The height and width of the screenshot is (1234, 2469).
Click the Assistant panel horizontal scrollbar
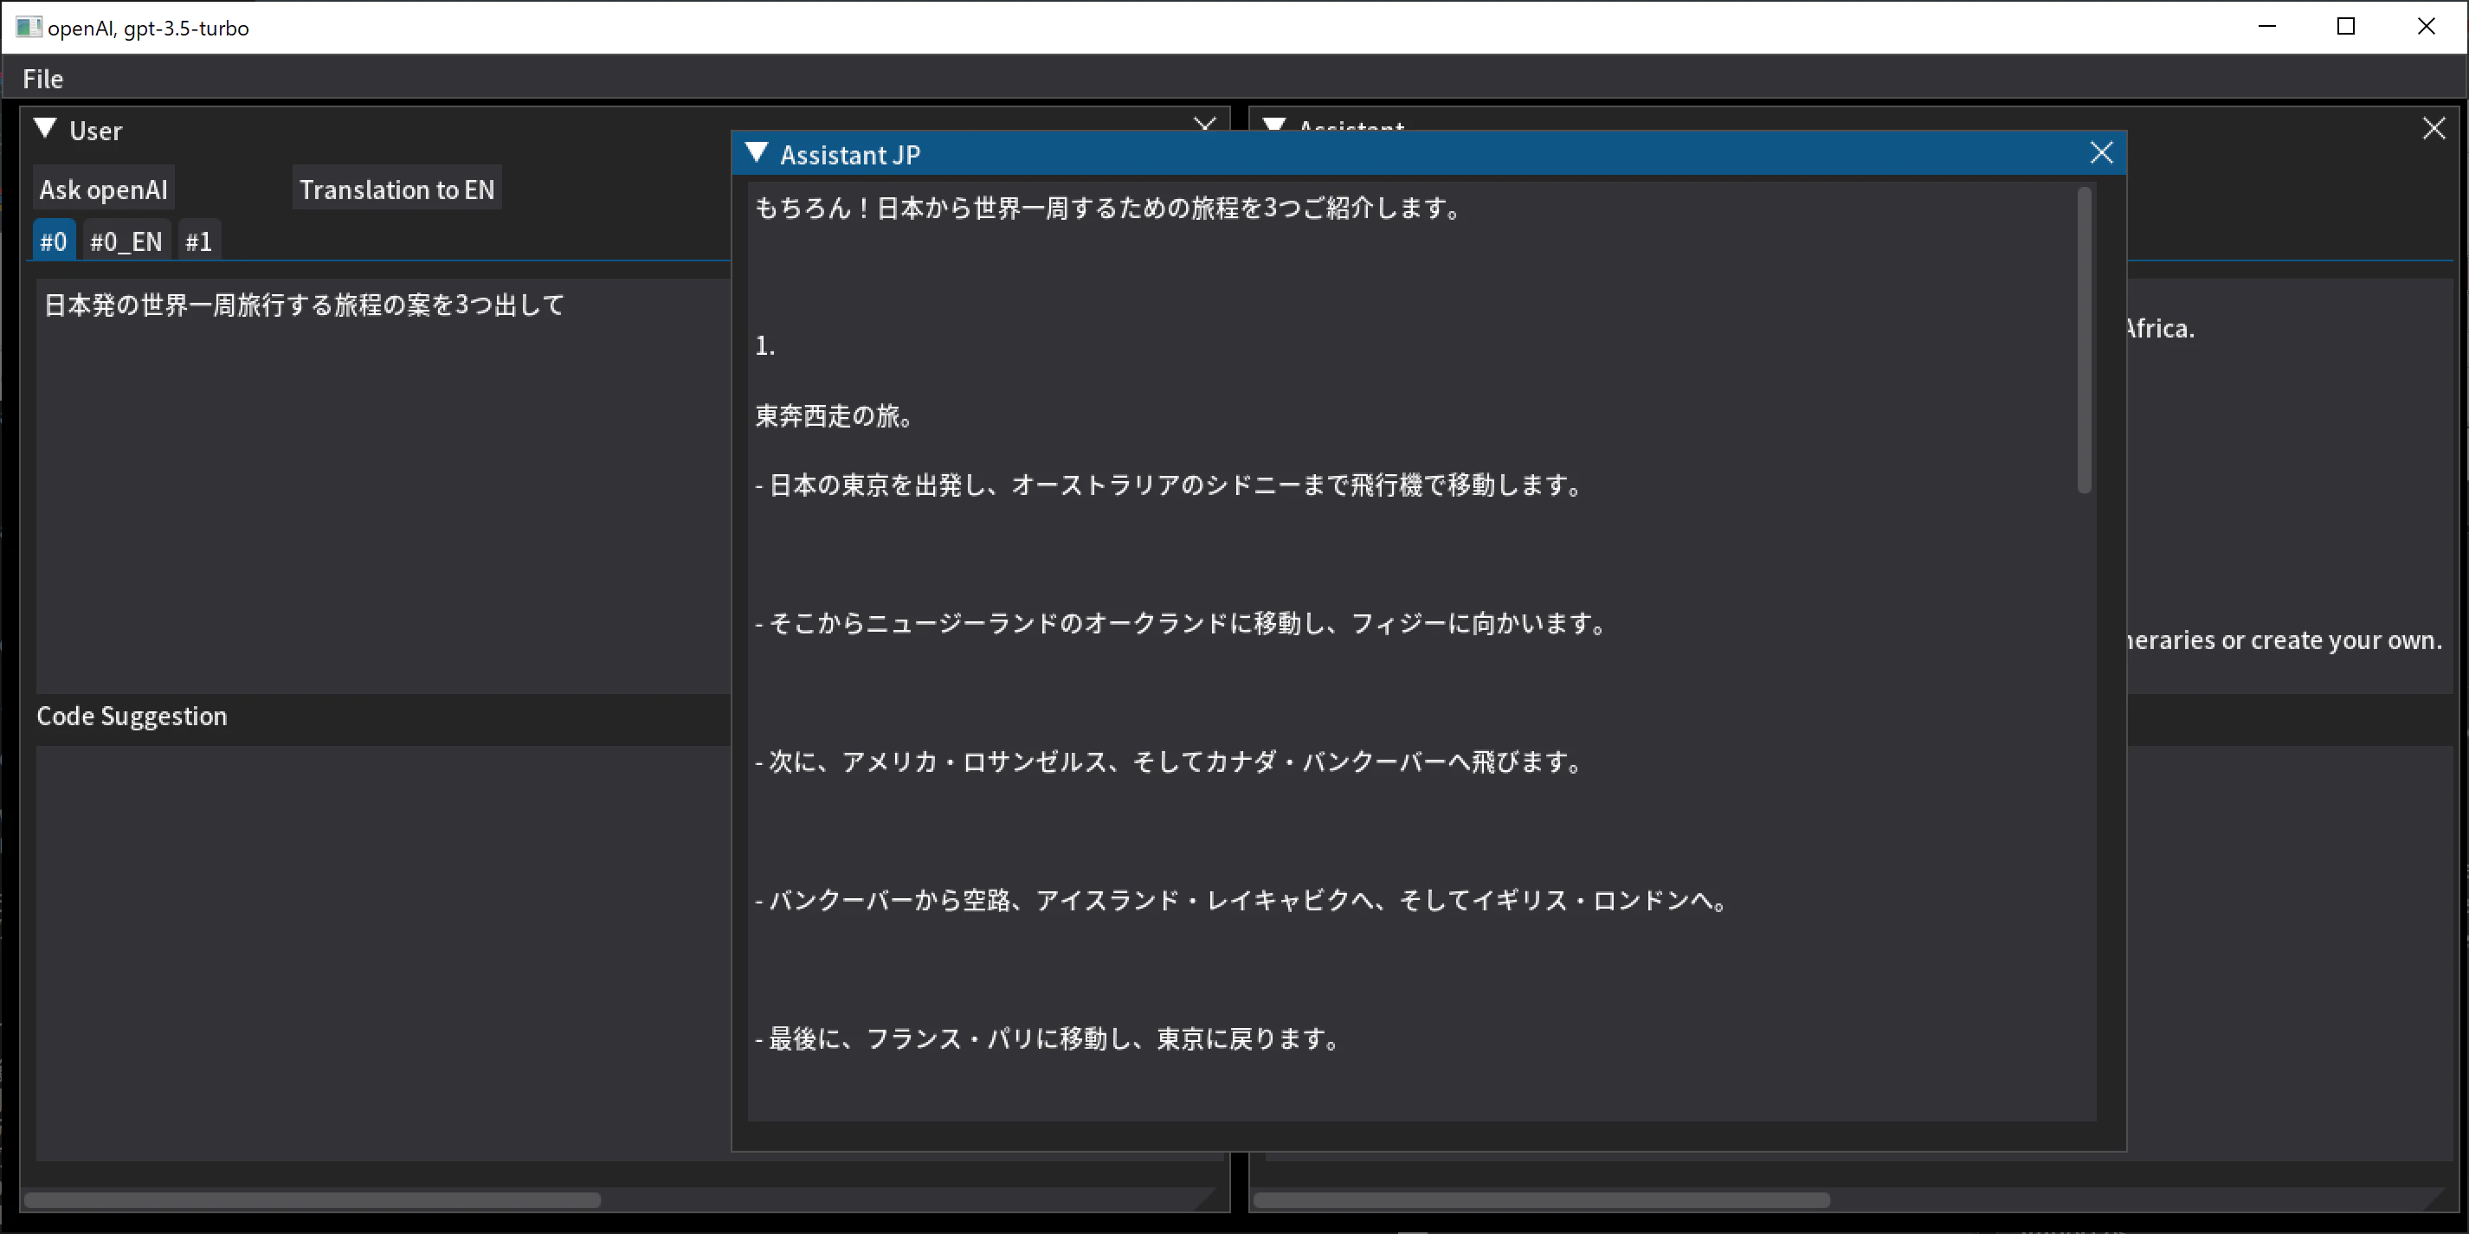click(1541, 1199)
